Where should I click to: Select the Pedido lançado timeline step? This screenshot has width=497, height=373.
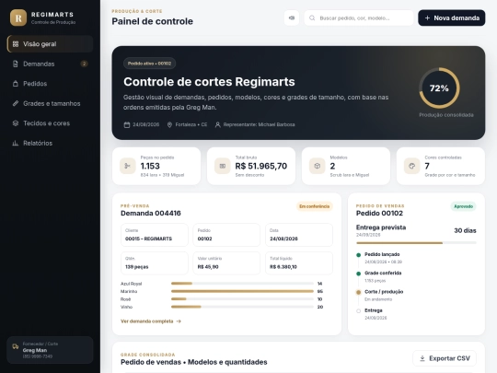click(x=382, y=258)
